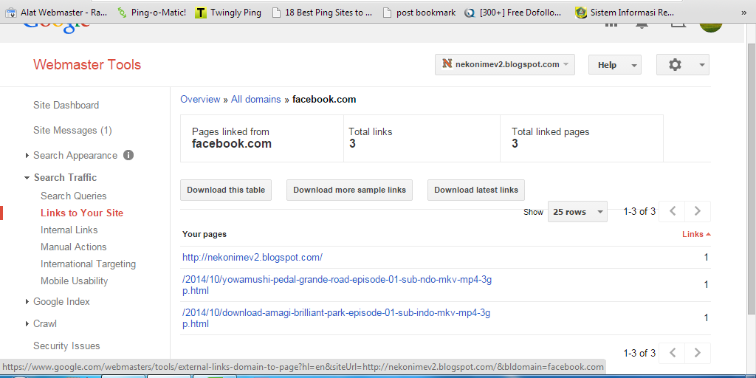Click Download latest links button
Image resolution: width=756 pixels, height=378 pixels.
[476, 190]
